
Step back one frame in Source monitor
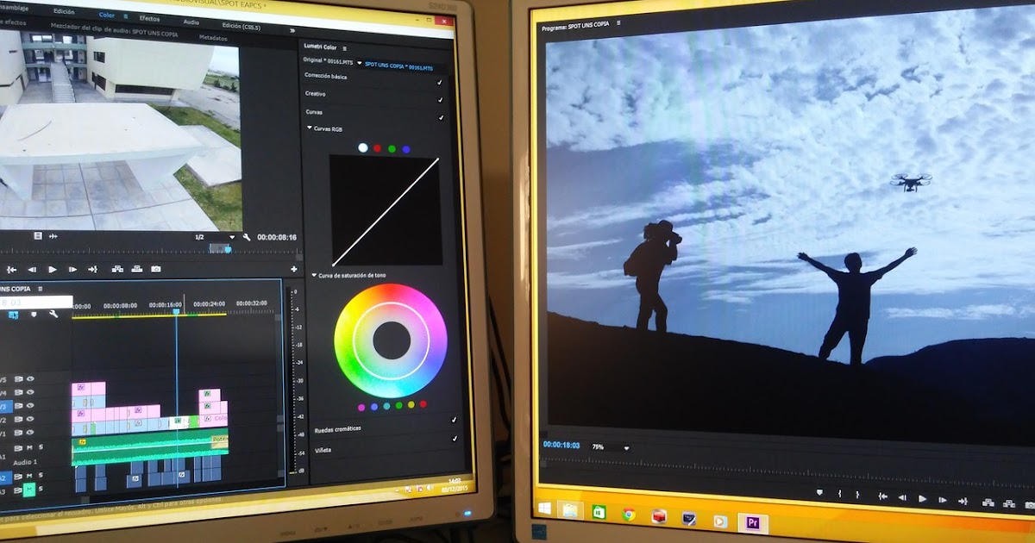click(x=32, y=270)
